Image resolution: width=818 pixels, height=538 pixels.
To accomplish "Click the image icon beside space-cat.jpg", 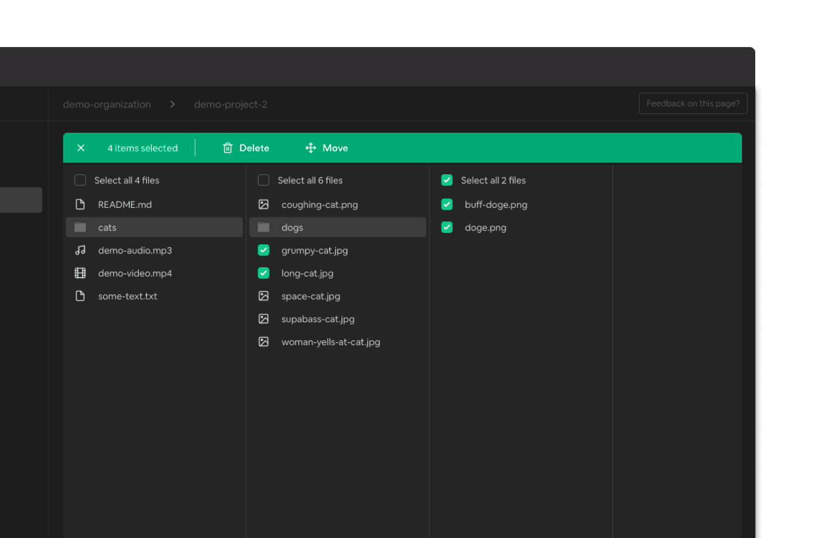I will tap(263, 296).
